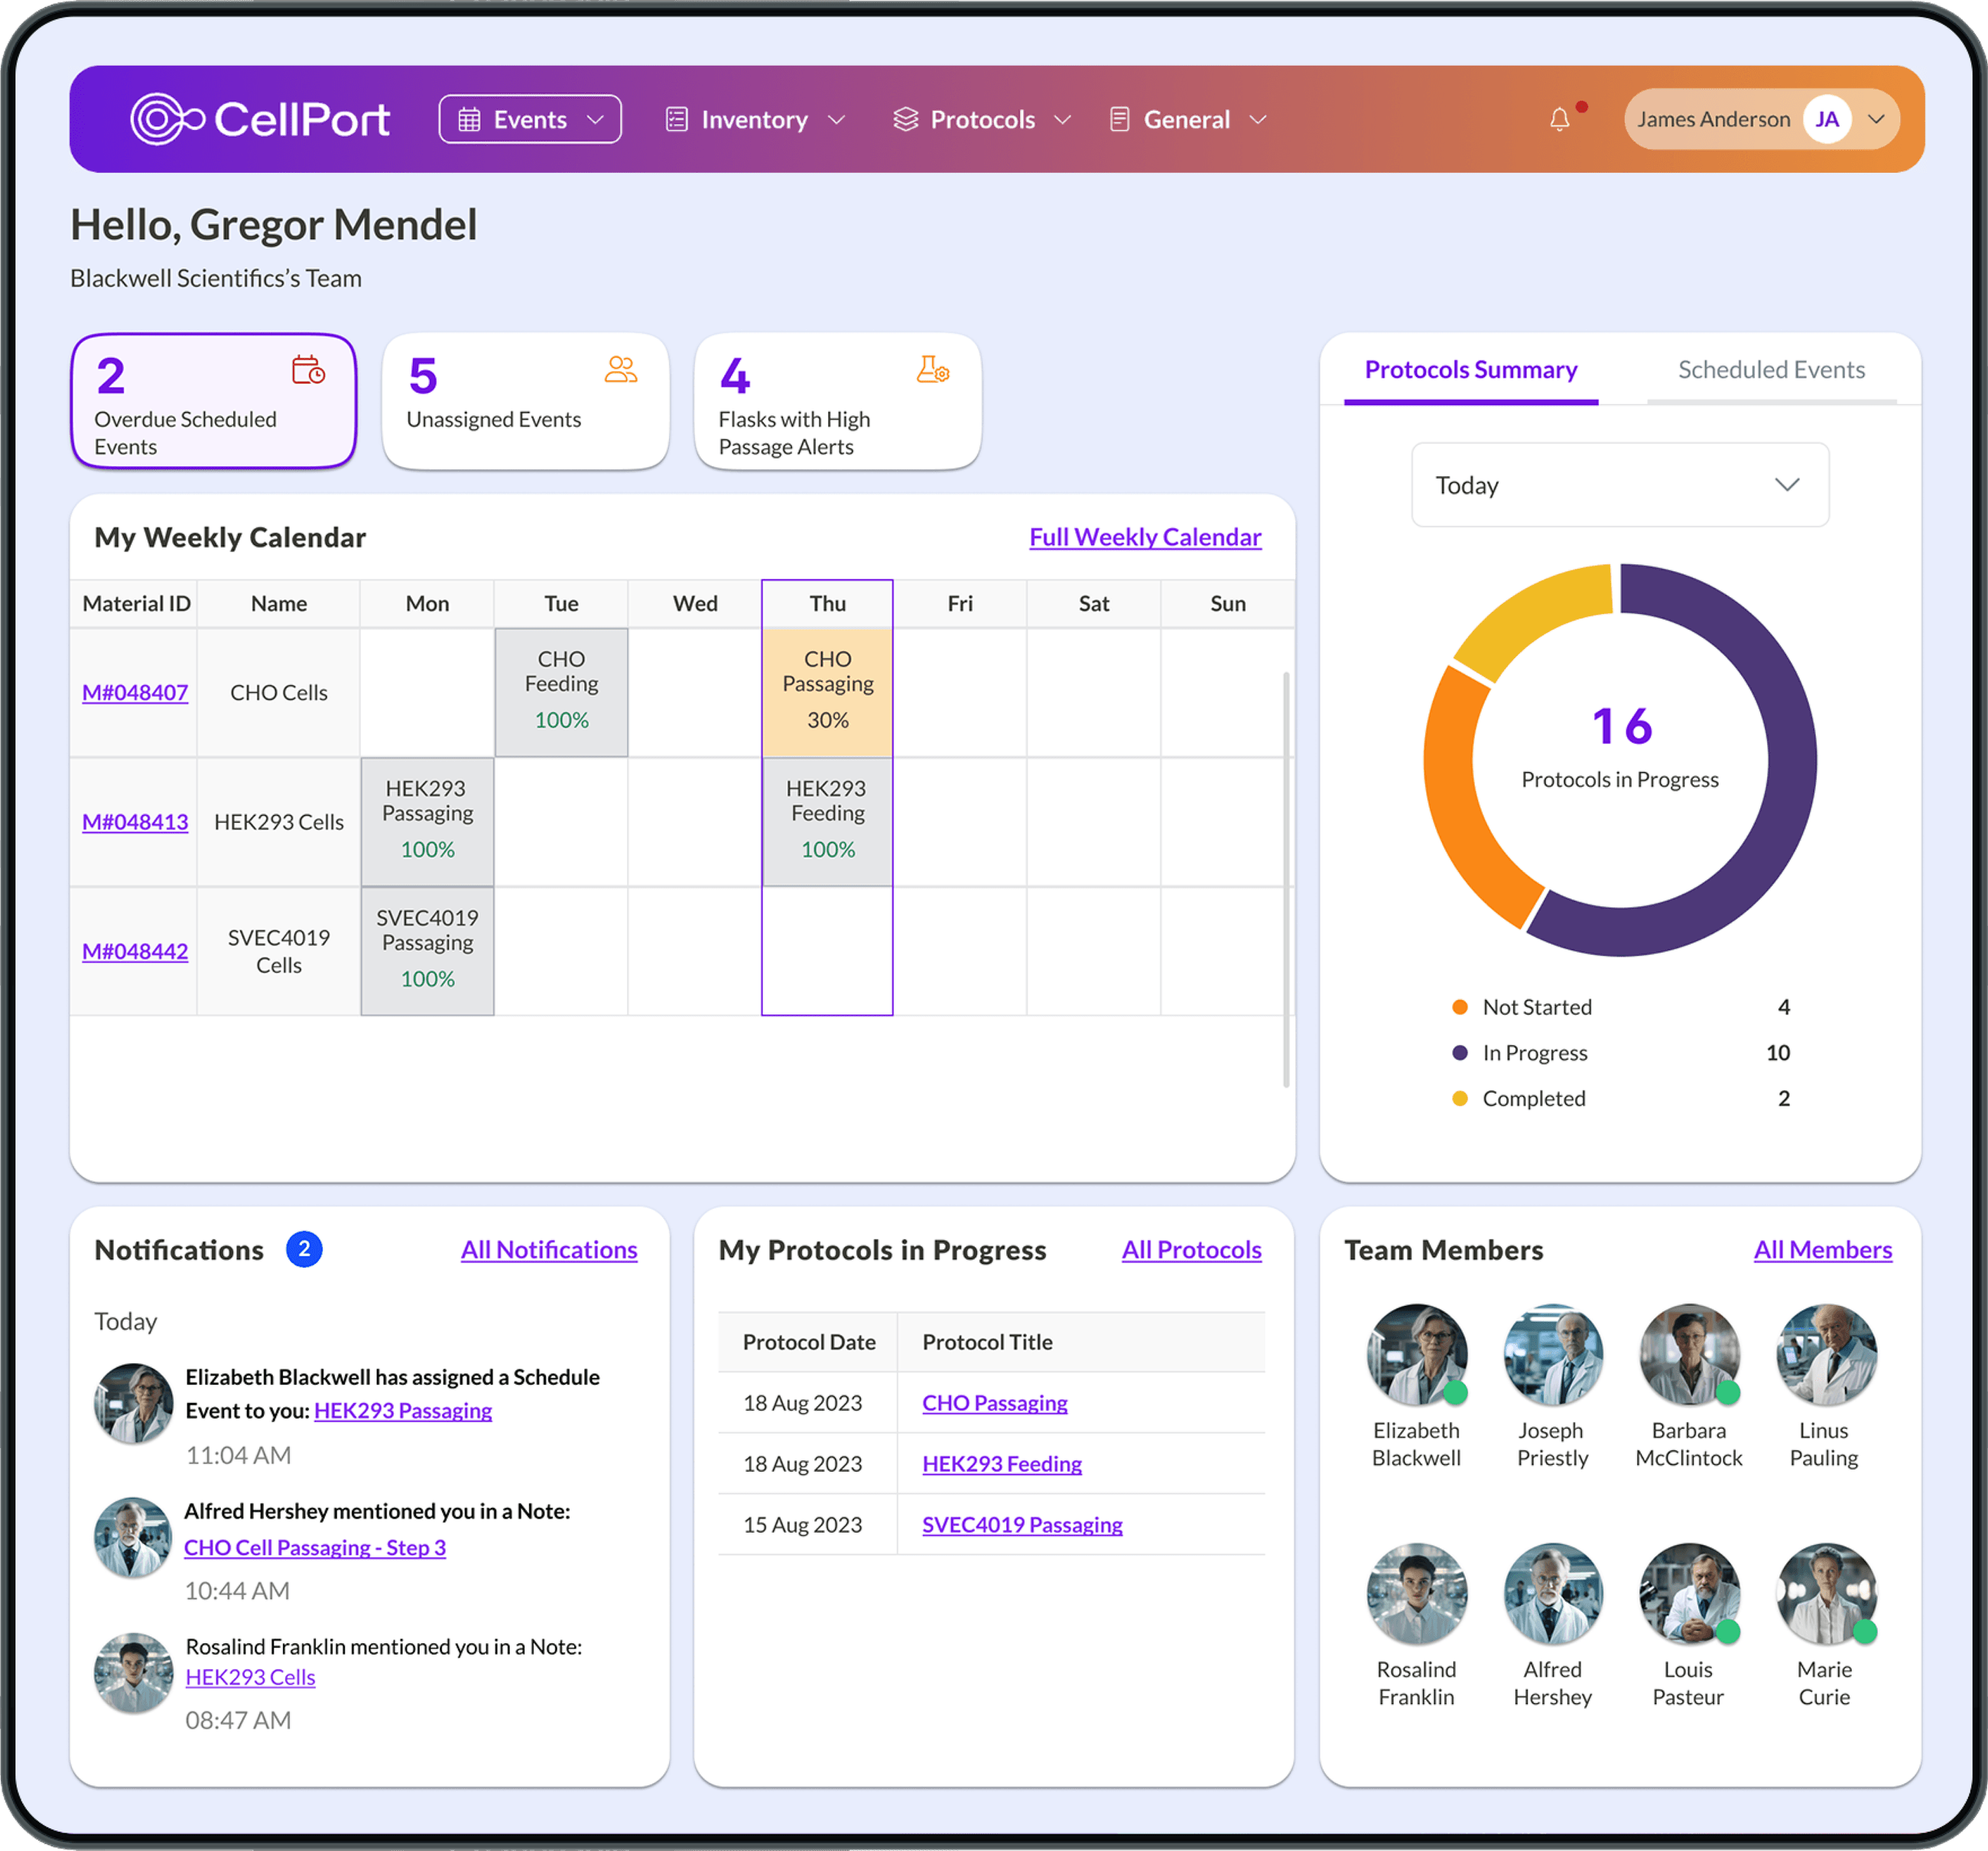Switch to the Scheduled Events tab

pyautogui.click(x=1770, y=370)
